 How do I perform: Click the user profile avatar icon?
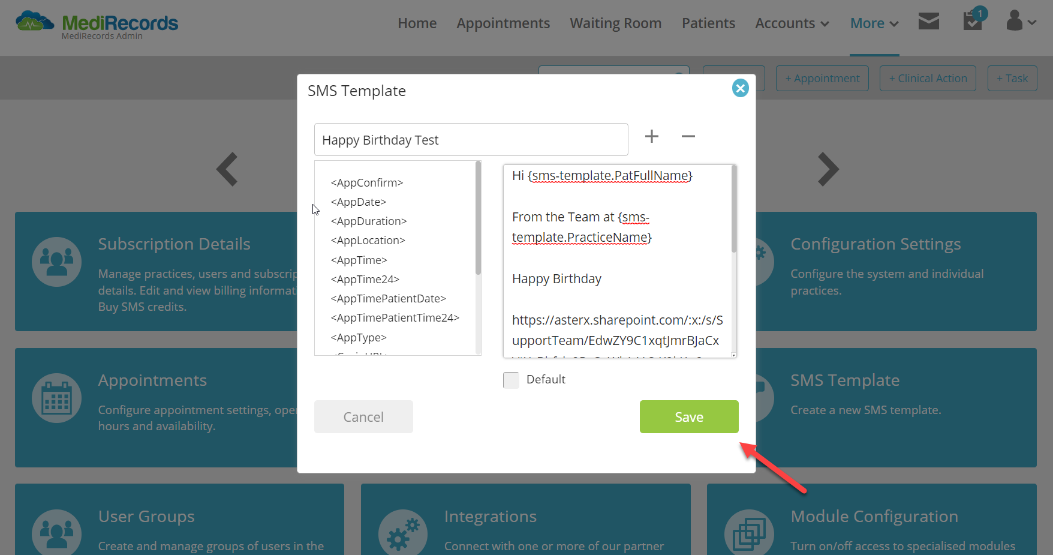[x=1014, y=20]
